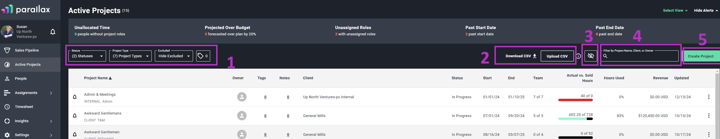
Task: Open three-dot menu for Admin & Meetings
Action: (x=709, y=97)
